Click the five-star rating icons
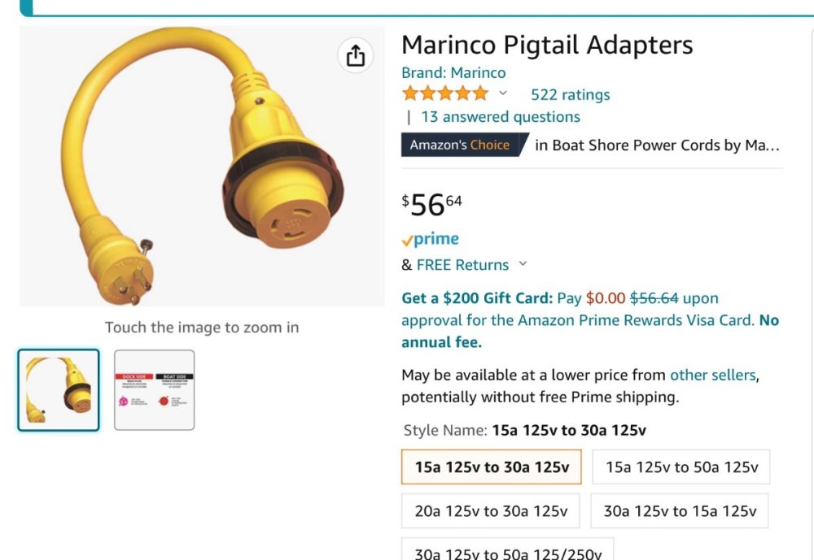 click(x=445, y=93)
